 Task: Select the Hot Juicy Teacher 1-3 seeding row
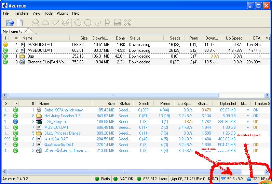point(136,116)
